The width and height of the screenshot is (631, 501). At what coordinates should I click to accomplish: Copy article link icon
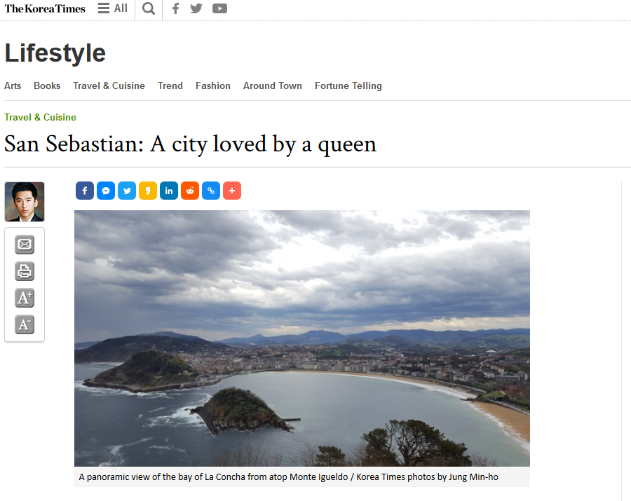click(x=211, y=191)
